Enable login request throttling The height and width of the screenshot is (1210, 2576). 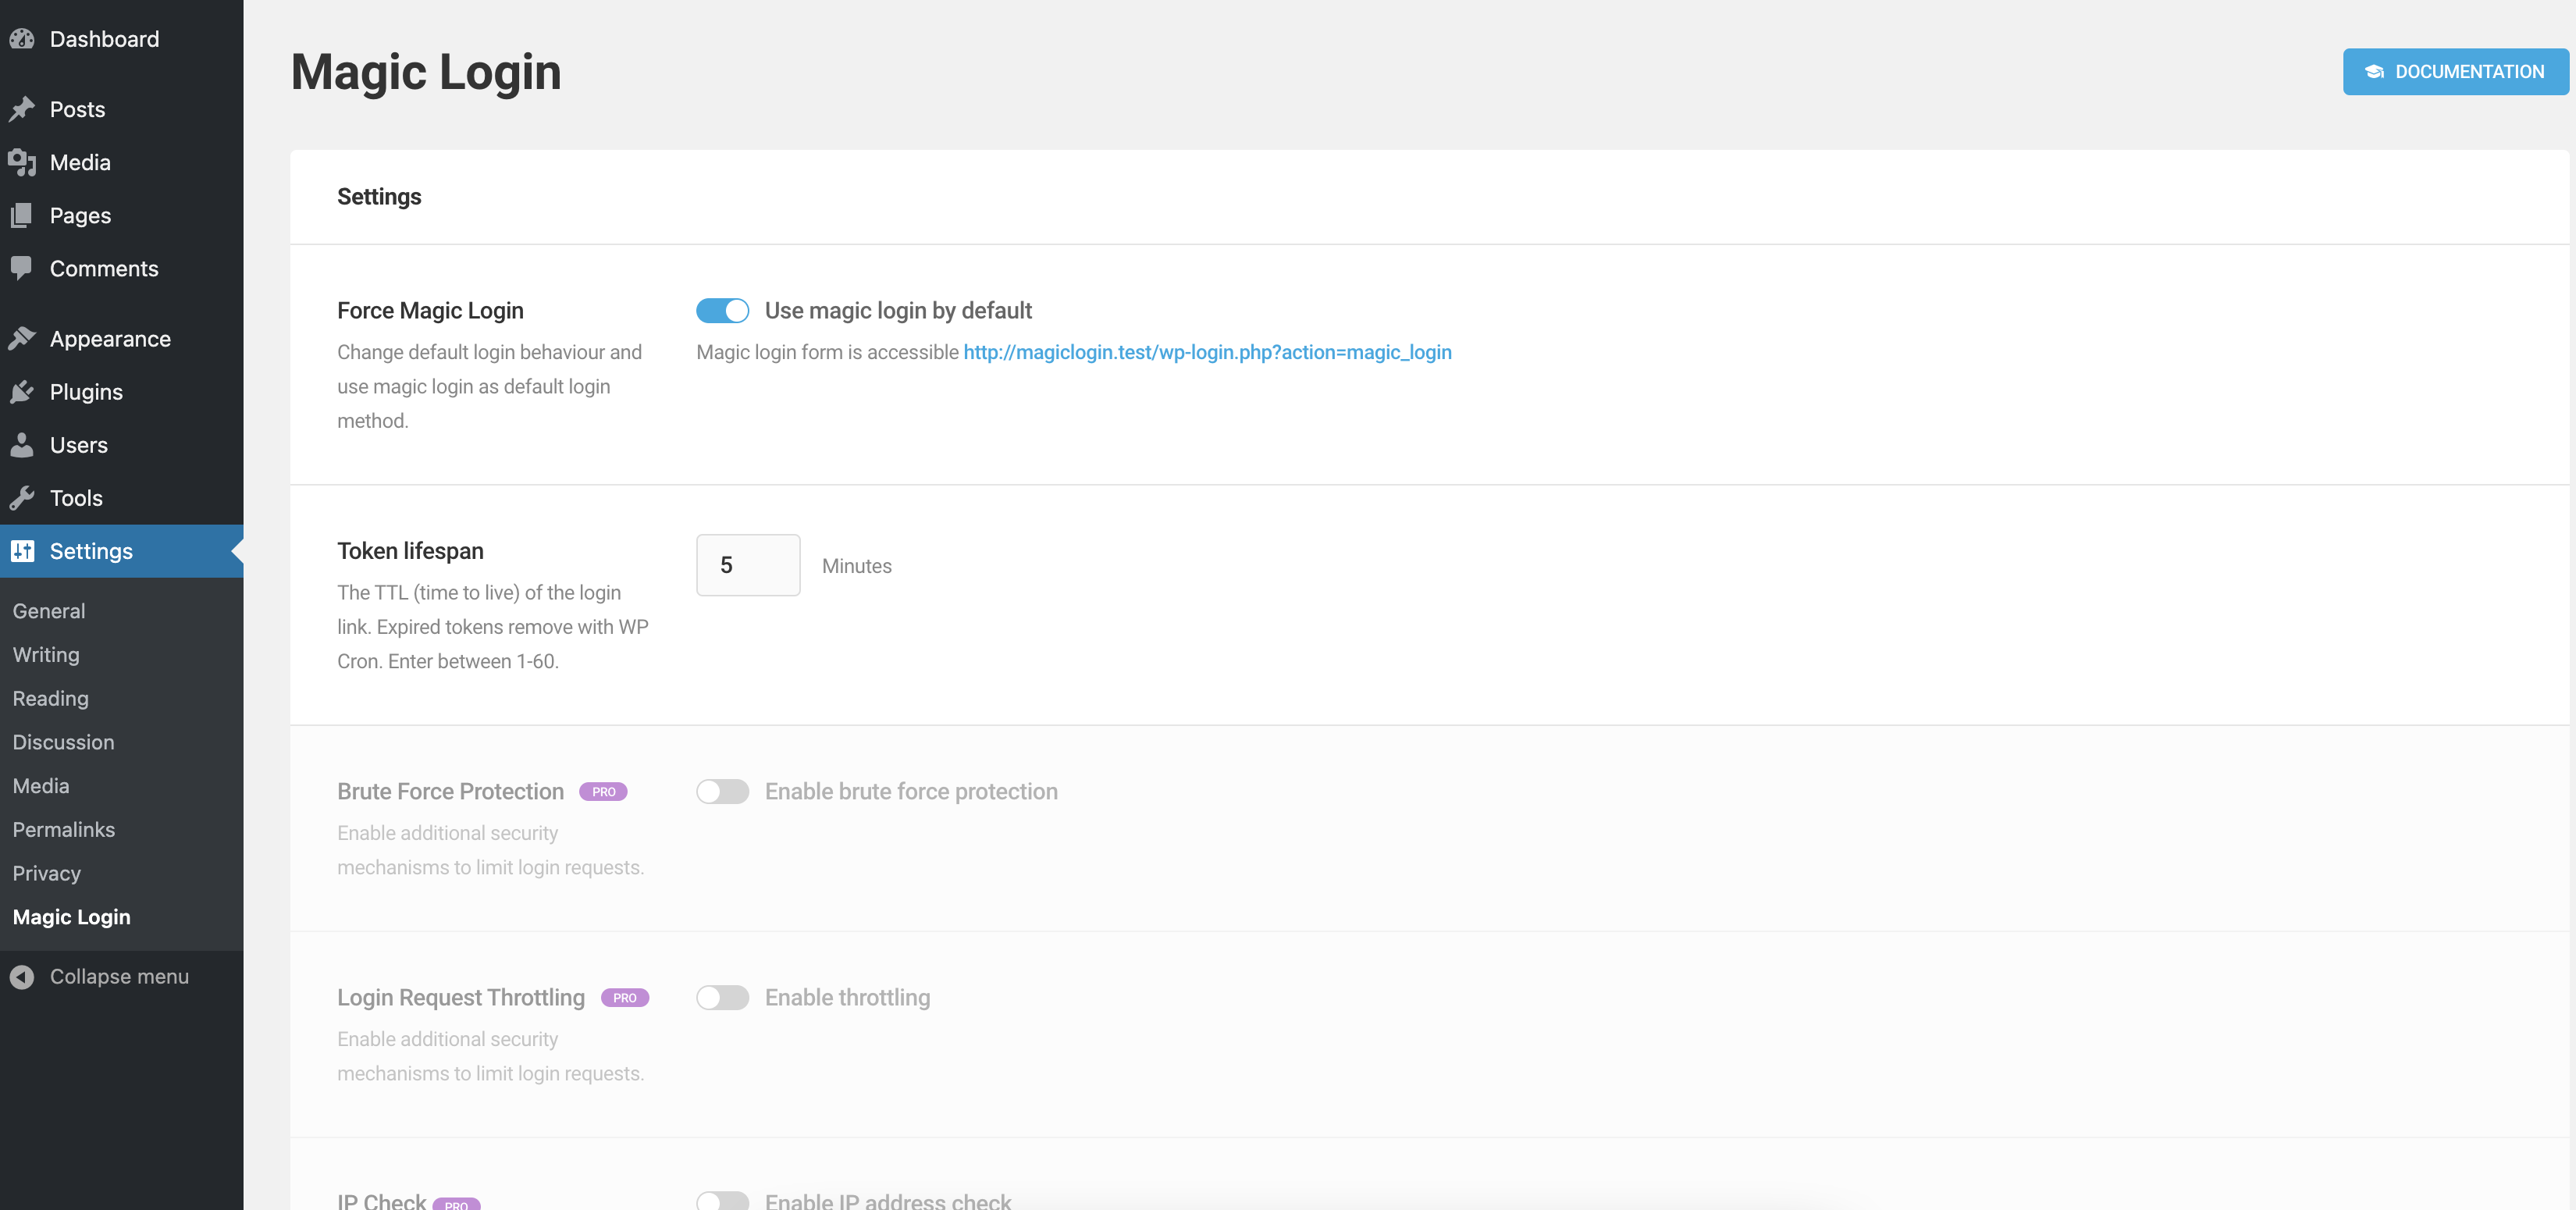coord(722,997)
